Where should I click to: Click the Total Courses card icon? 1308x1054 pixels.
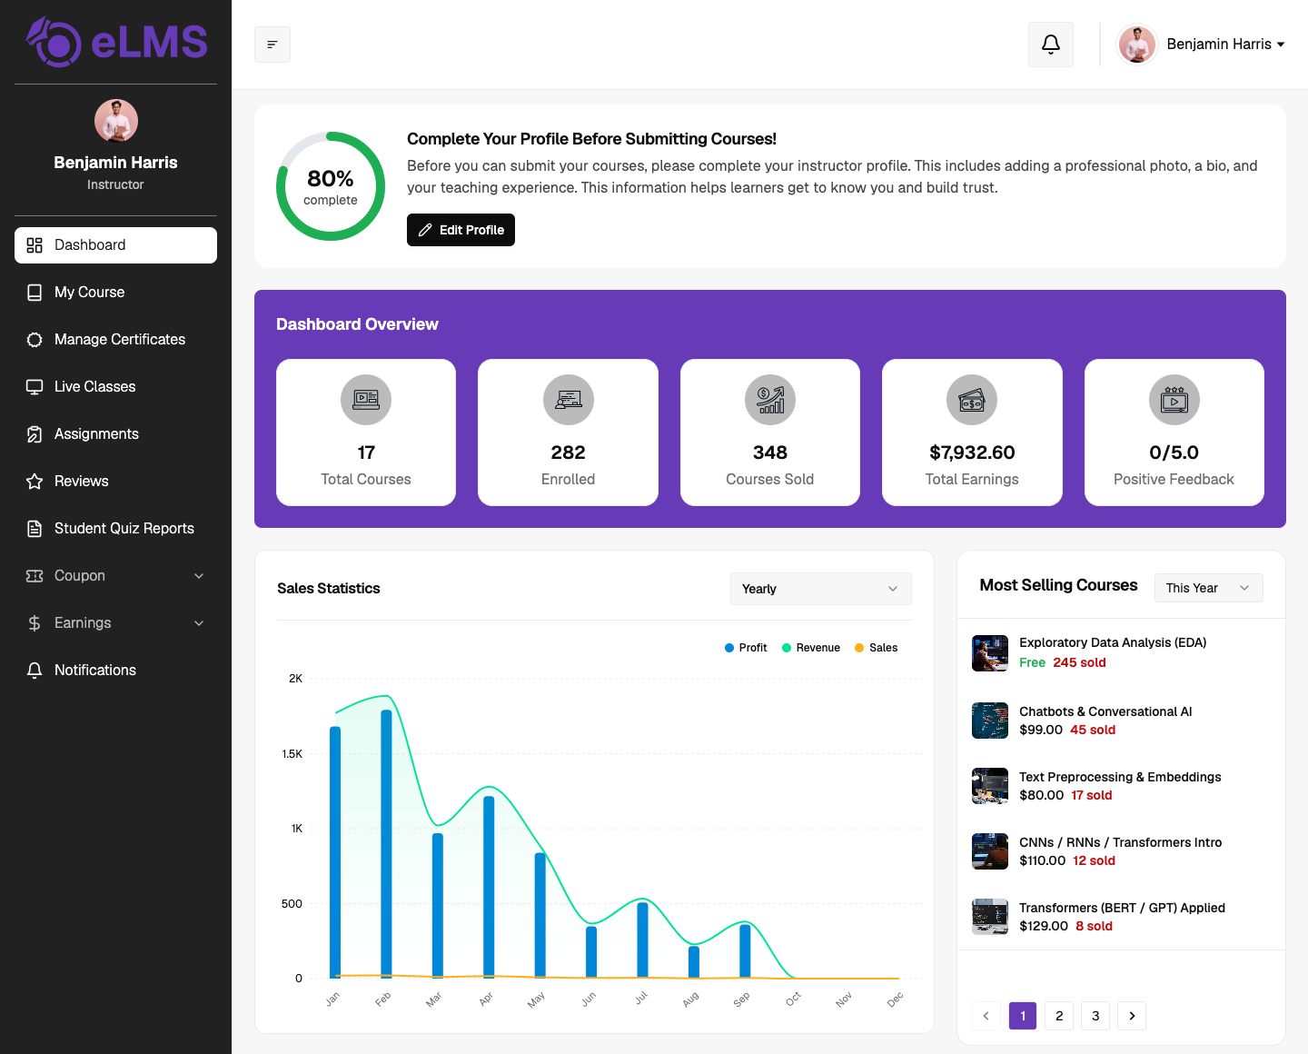(x=366, y=400)
